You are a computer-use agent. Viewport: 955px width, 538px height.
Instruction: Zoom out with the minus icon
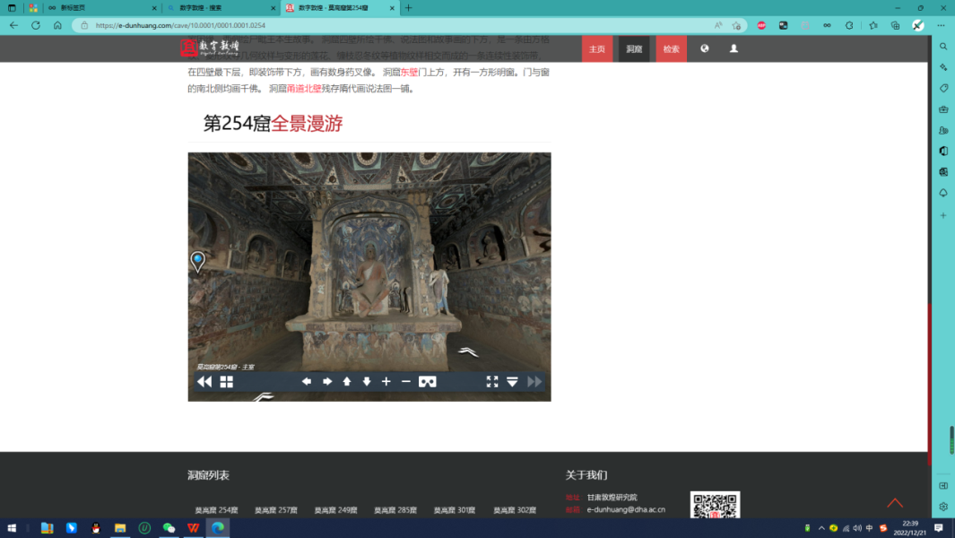(x=406, y=382)
